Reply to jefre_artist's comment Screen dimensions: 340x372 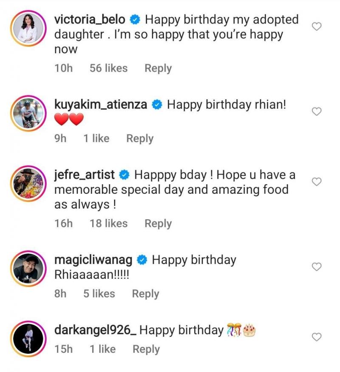tap(158, 223)
